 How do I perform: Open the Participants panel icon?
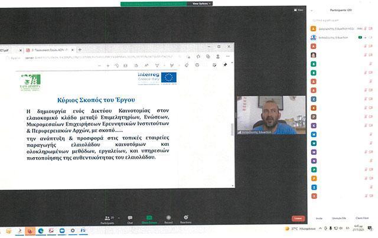[108, 217]
